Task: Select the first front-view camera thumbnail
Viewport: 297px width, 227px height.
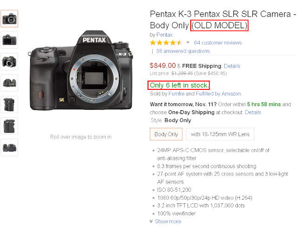Action: point(9,19)
